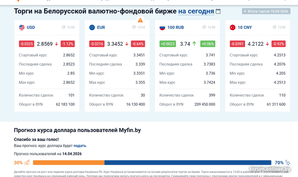Open the 10 CNY currency heading
298x177 pixels.
tap(245, 27)
